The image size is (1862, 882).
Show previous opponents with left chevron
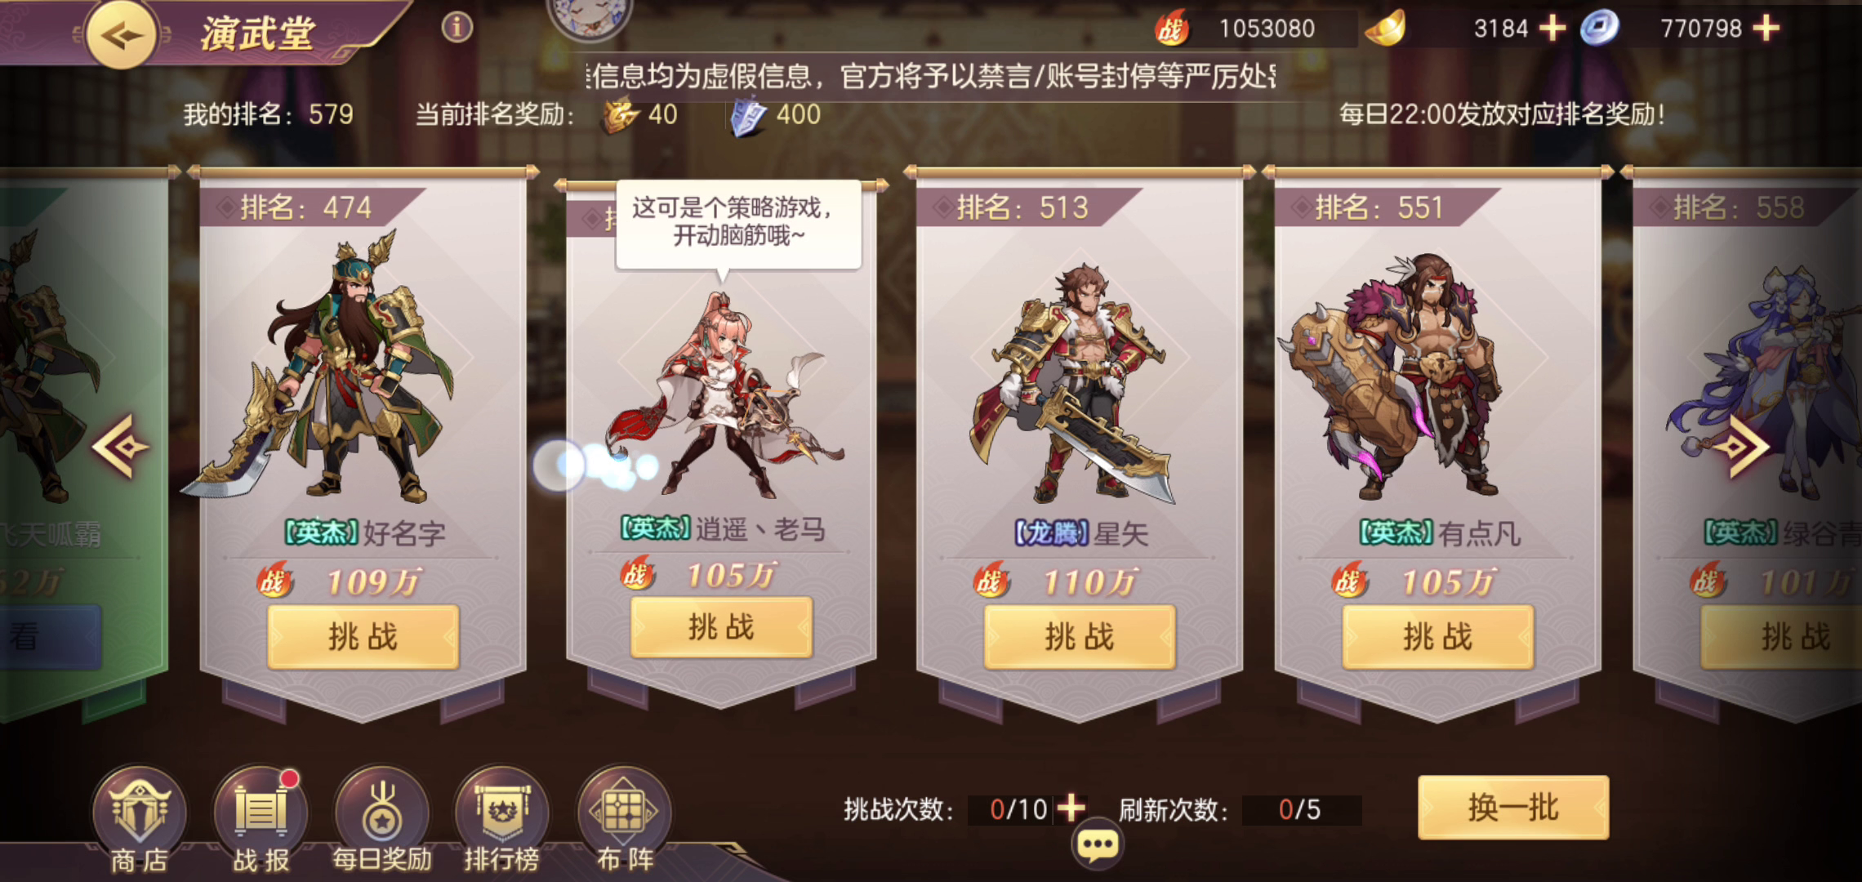[x=120, y=446]
